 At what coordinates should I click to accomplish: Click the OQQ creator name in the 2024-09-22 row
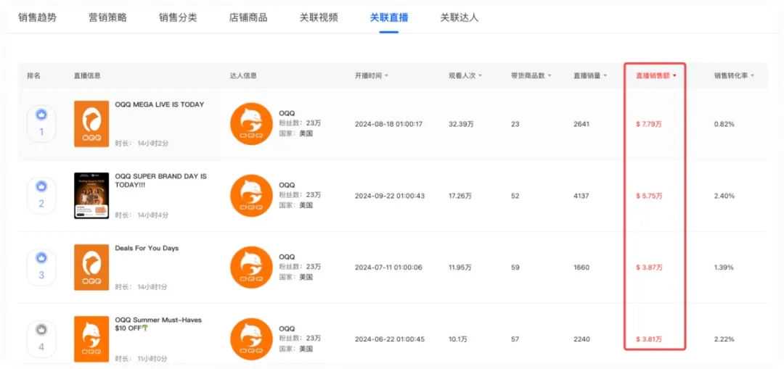click(287, 186)
